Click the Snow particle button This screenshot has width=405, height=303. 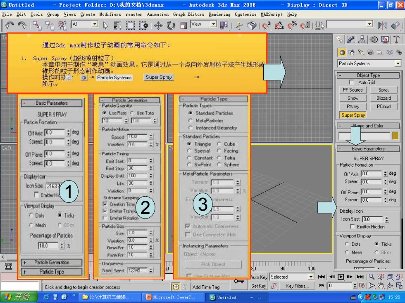click(x=353, y=98)
